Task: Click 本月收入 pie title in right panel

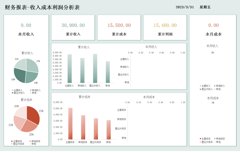Action: point(212,46)
